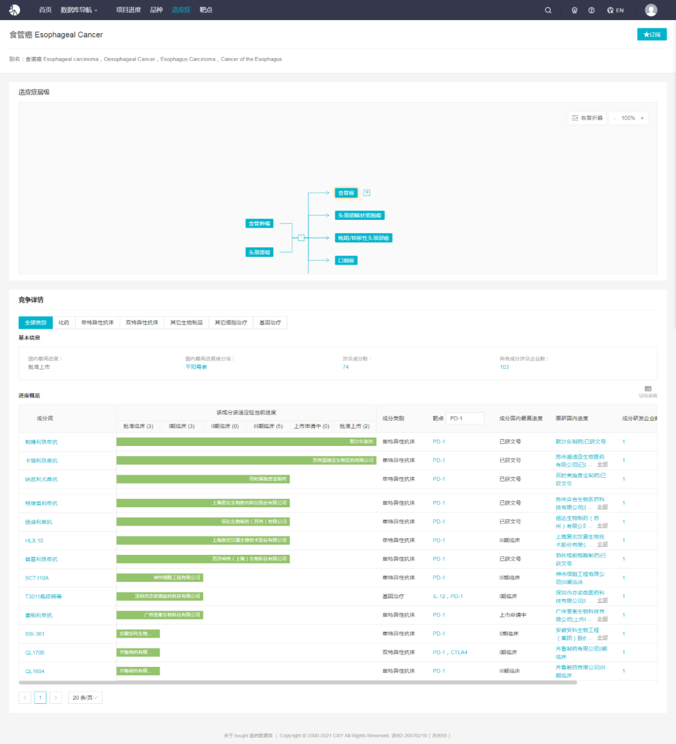Collapse the tree branch minus box

click(301, 238)
